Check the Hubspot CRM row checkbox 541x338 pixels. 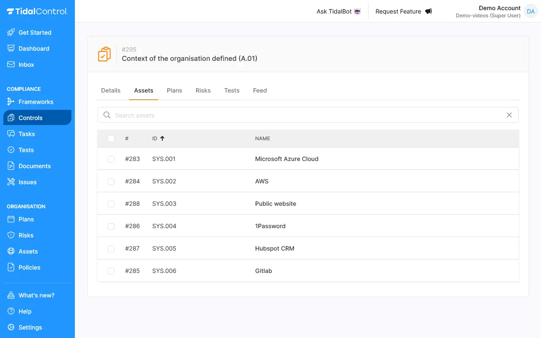111,249
